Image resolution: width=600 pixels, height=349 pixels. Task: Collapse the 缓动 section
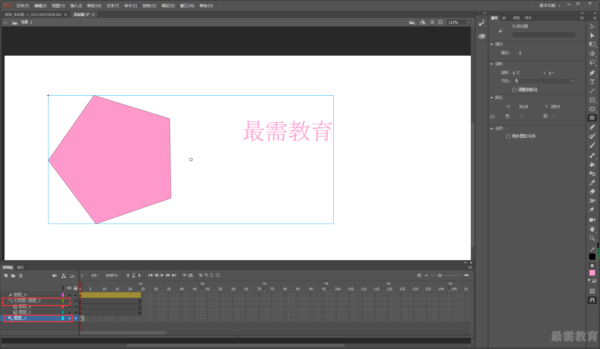pyautogui.click(x=492, y=44)
